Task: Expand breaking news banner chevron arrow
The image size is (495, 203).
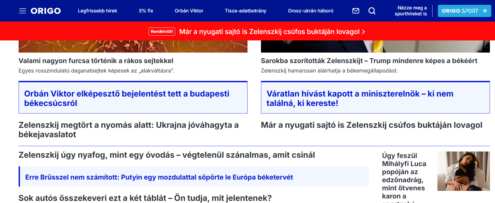Action: (x=364, y=32)
